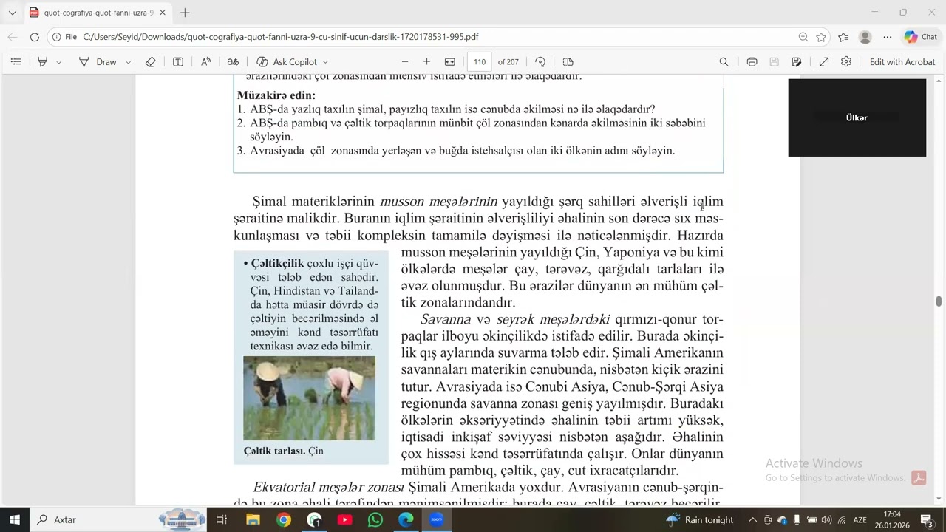Zoom in on the PDF
The image size is (946, 532).
tap(426, 62)
